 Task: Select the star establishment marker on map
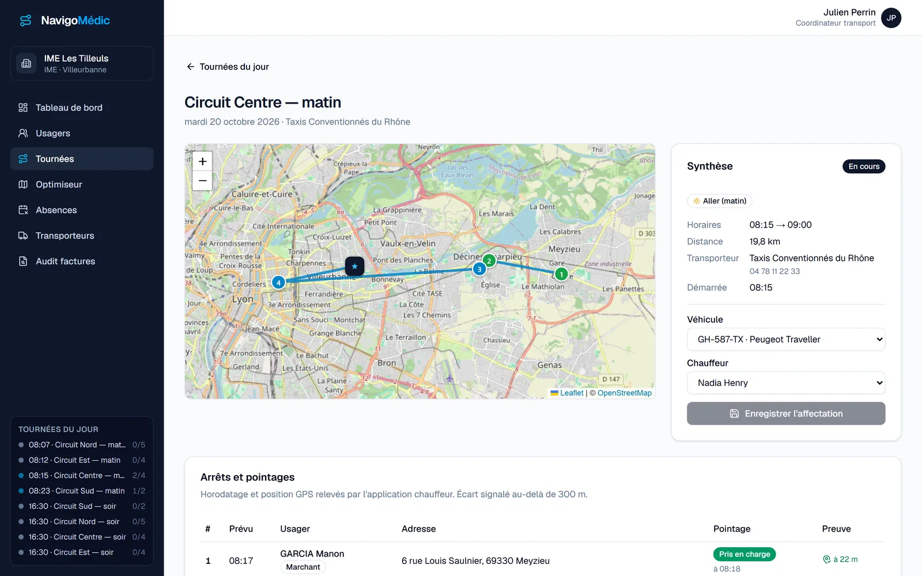354,266
